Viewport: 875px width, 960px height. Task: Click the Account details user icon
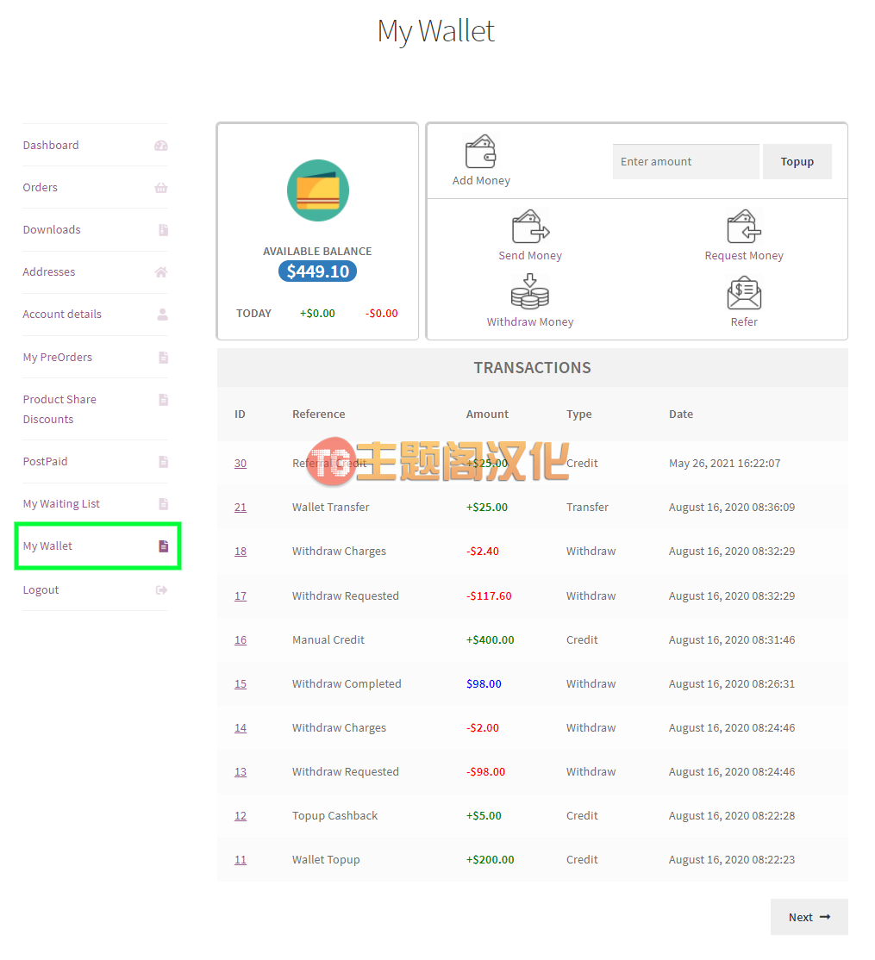(162, 315)
